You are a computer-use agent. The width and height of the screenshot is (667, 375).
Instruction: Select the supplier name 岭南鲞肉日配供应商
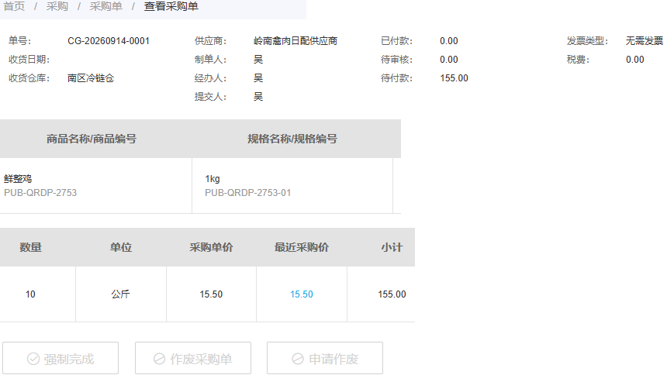click(295, 41)
